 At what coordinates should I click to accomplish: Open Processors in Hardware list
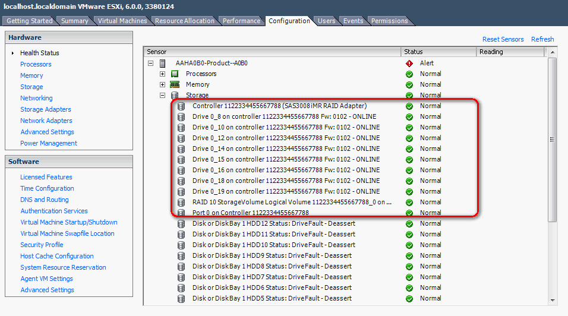tap(36, 64)
